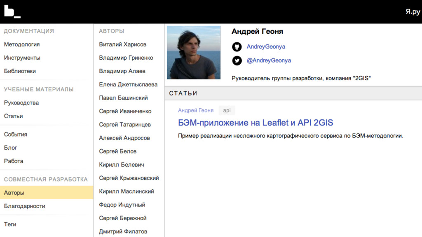Open article БЭМ-приложение на Leaflet и API 2GIS

[x=256, y=123]
